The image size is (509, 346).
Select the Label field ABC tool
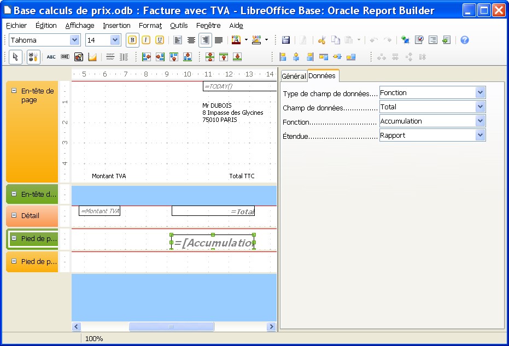[51, 57]
